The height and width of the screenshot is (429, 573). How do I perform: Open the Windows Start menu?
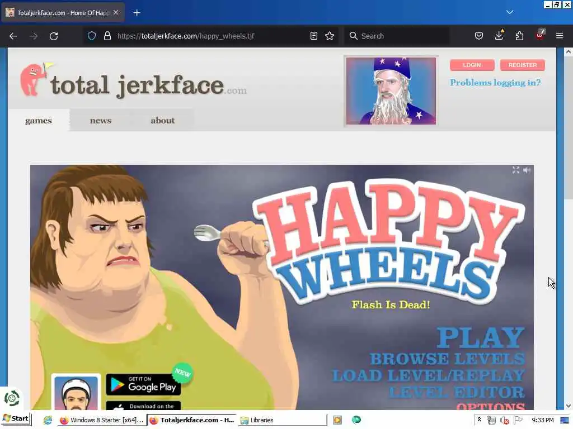(x=16, y=419)
